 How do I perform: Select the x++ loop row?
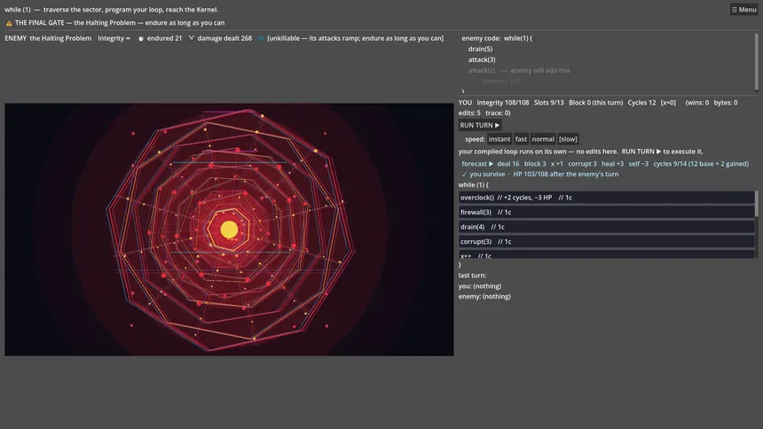[x=606, y=254]
